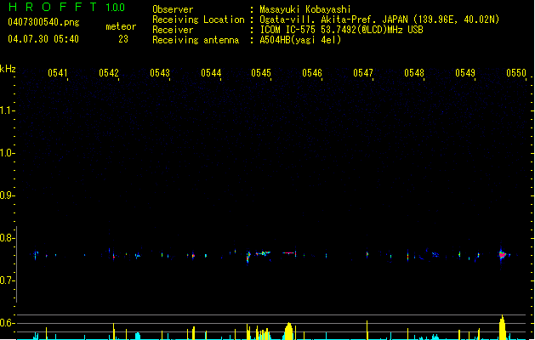Screen dimensions: 535x340
Task: Click the meteor count value 23
Action: coord(123,39)
